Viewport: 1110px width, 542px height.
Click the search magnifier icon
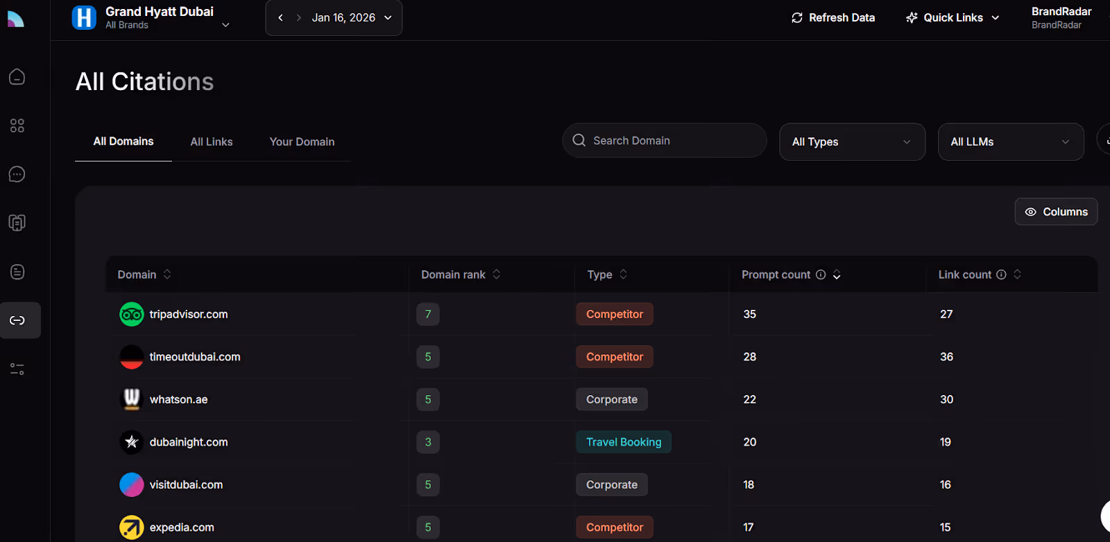pos(579,140)
